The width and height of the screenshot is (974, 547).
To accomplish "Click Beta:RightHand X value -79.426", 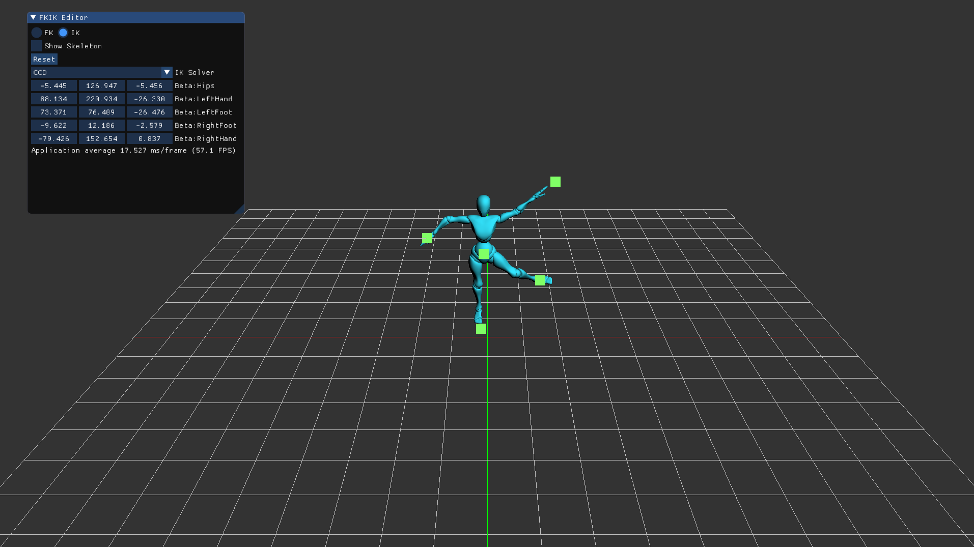I will coord(54,138).
